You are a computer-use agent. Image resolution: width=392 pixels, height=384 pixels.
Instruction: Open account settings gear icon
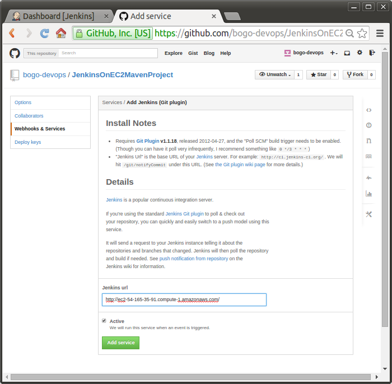click(x=360, y=53)
